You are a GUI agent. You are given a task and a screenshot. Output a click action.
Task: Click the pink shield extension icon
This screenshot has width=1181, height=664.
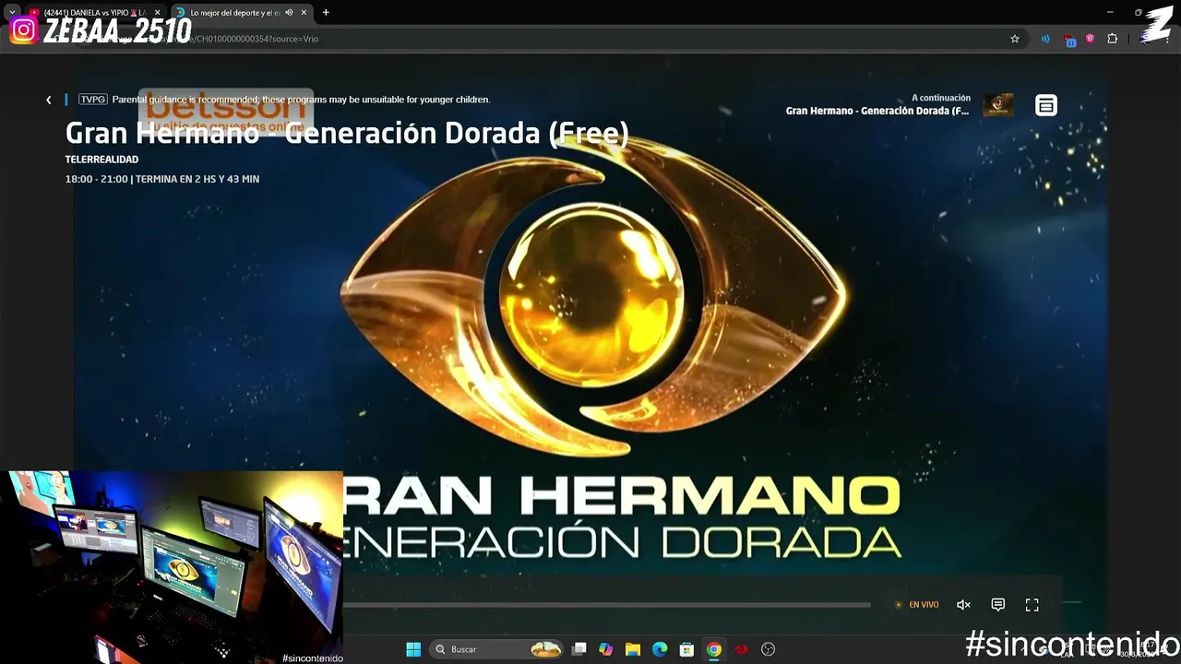1090,39
